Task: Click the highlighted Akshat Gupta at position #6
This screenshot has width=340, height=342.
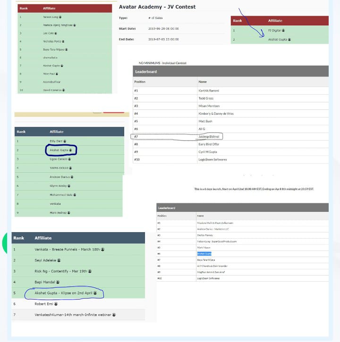Action: (x=204, y=254)
